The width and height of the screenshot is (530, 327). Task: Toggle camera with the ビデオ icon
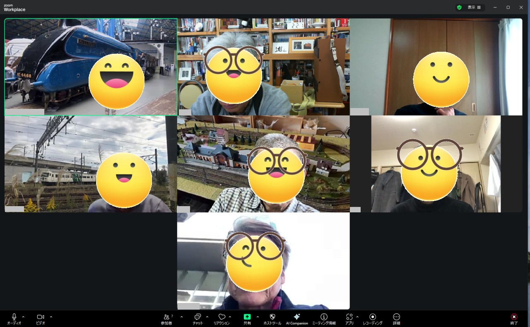pyautogui.click(x=40, y=317)
